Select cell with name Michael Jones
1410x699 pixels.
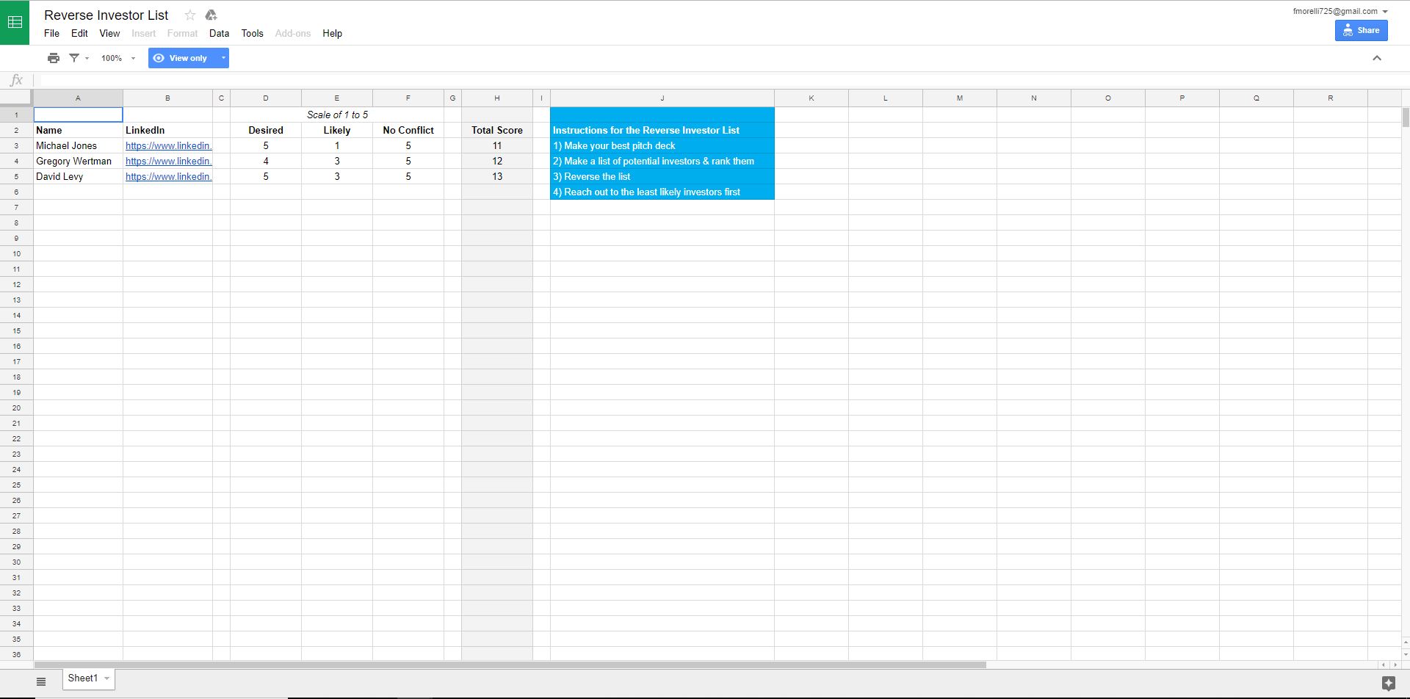click(x=78, y=145)
